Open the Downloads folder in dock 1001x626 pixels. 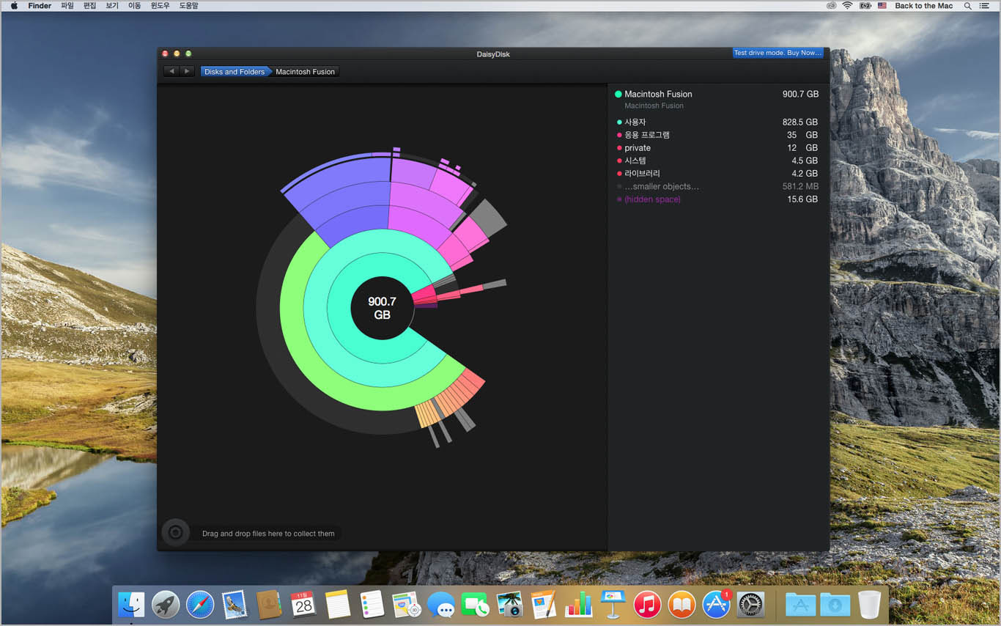pos(835,605)
